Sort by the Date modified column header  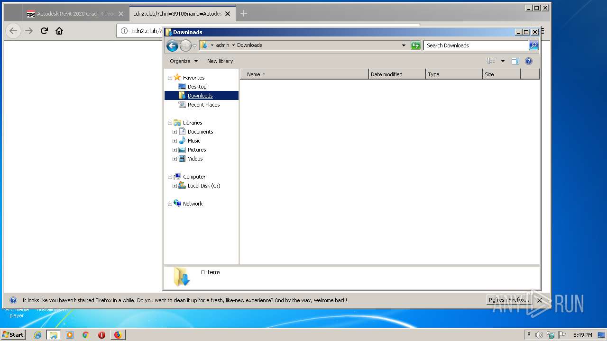397,74
